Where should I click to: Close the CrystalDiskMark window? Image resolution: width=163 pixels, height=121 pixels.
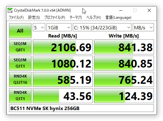pyautogui.click(x=149, y=10)
